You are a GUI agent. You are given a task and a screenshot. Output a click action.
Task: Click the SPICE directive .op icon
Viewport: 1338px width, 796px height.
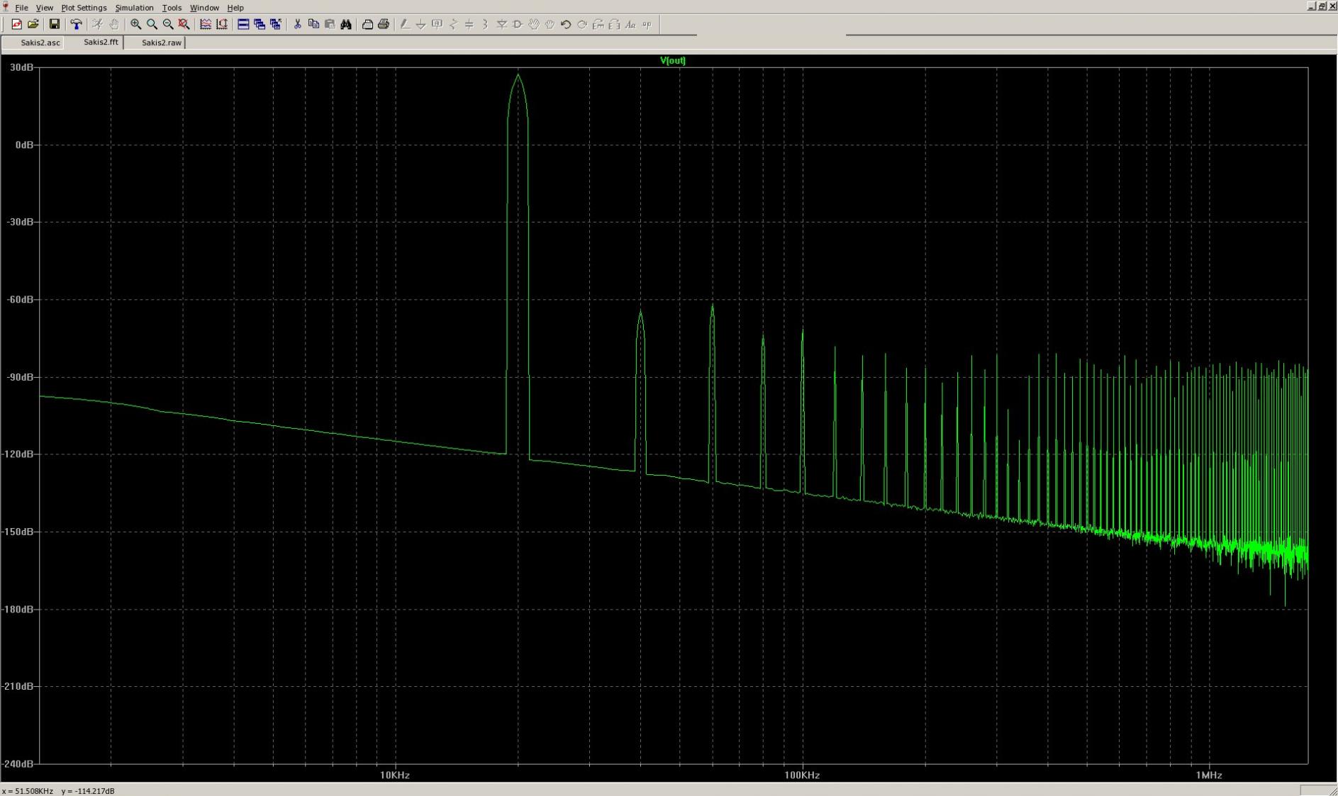(647, 25)
